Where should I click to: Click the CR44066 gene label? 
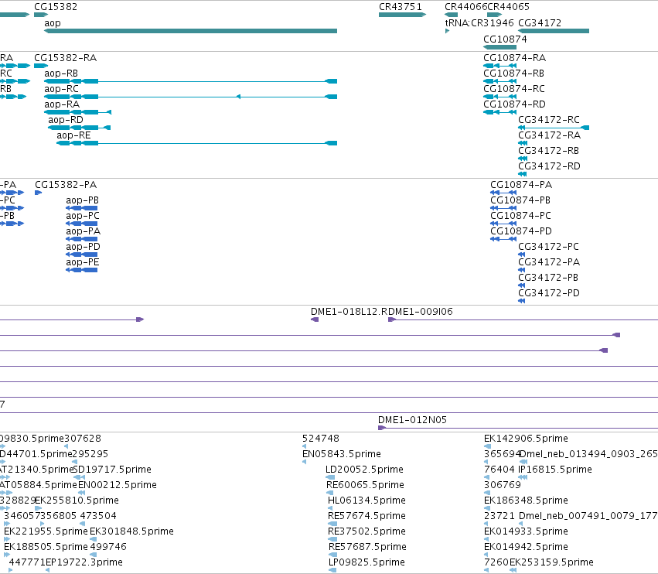[465, 7]
